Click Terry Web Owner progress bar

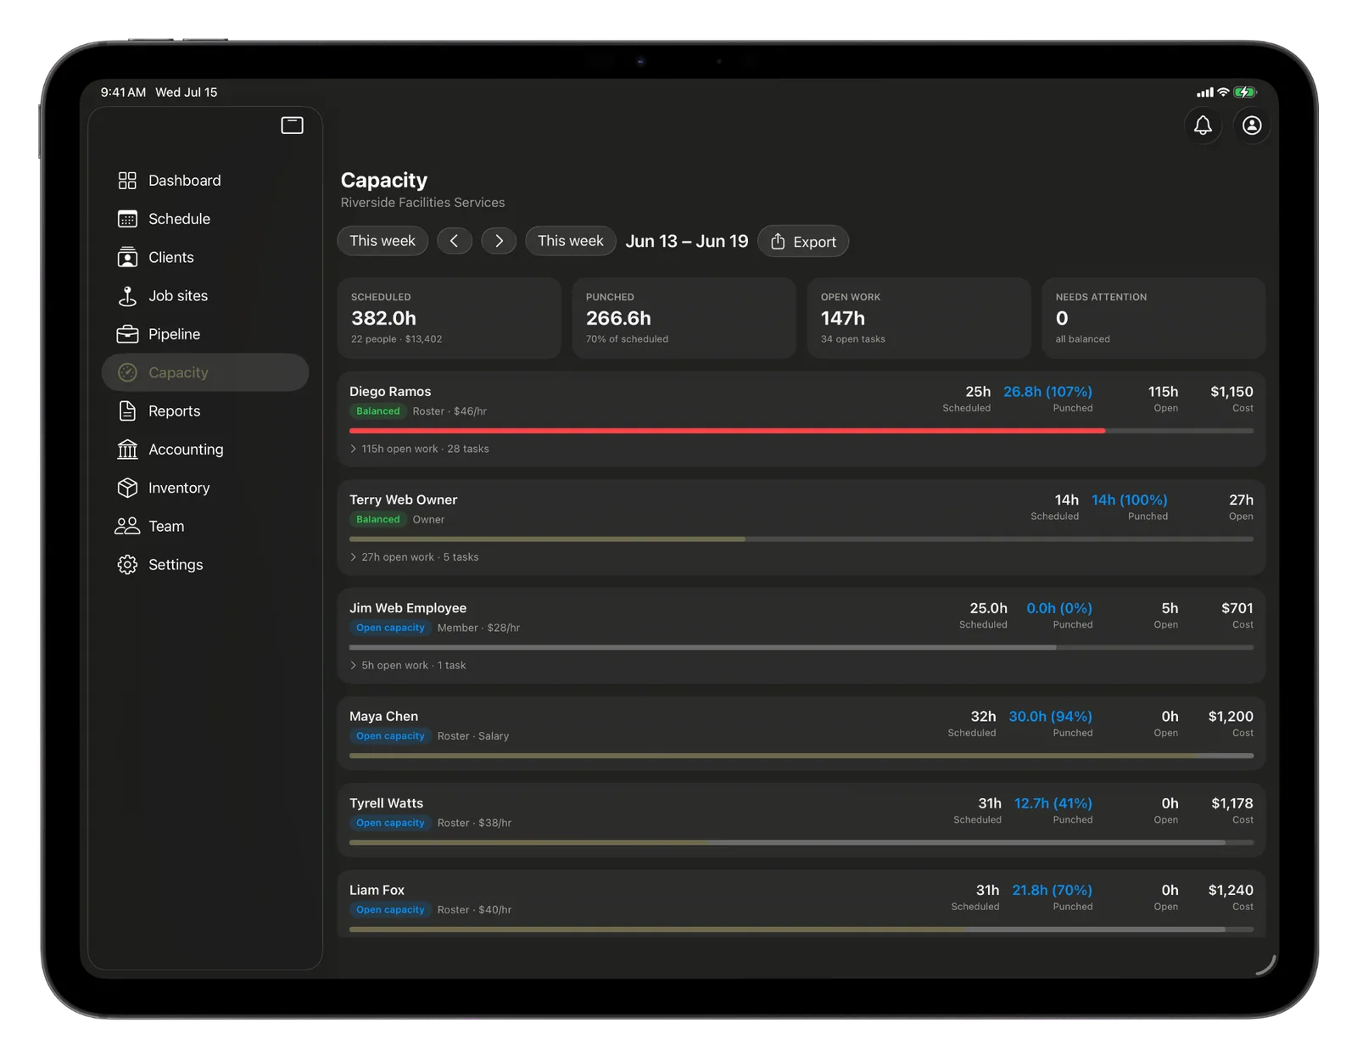click(x=801, y=539)
